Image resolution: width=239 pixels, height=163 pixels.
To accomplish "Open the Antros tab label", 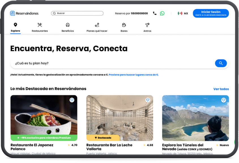I will 147,31.
